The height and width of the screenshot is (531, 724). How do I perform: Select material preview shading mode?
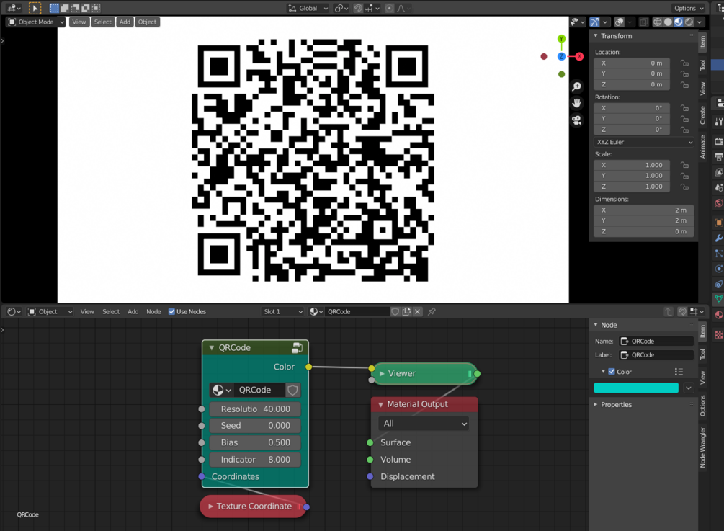pyautogui.click(x=679, y=22)
